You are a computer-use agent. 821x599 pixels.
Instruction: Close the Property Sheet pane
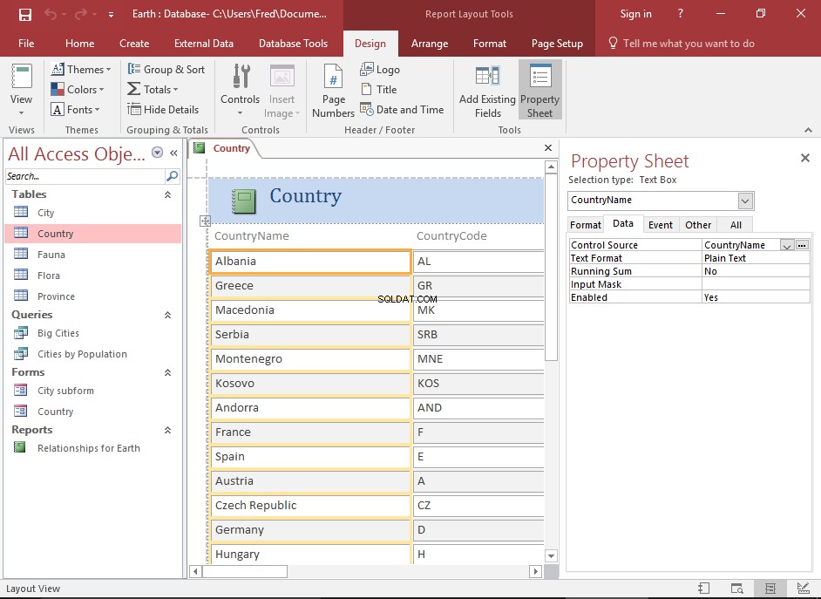pyautogui.click(x=805, y=158)
